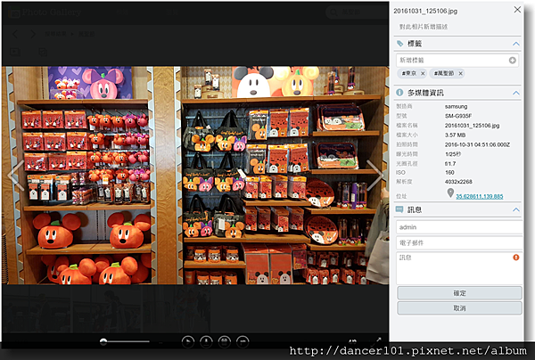Viewport: 535px width, 360px height.
Task: Go to previous photo with left arrow
Action: click(16, 176)
